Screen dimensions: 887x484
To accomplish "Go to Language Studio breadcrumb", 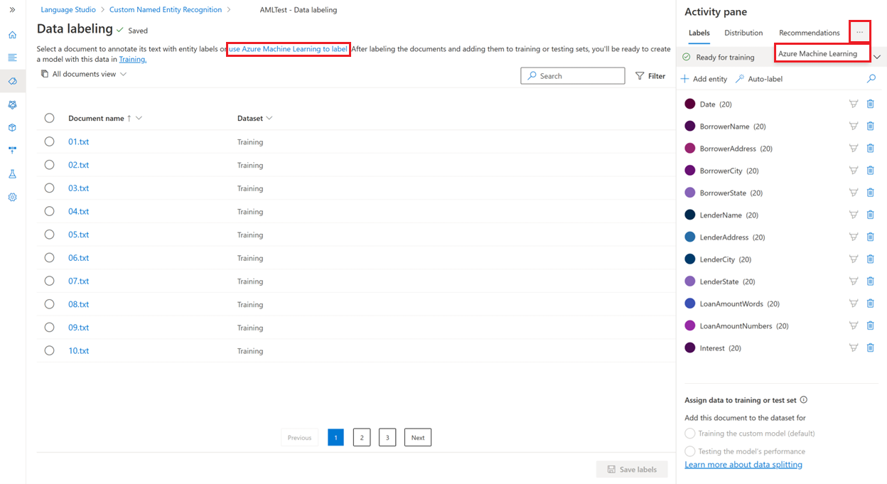I will pos(68,10).
